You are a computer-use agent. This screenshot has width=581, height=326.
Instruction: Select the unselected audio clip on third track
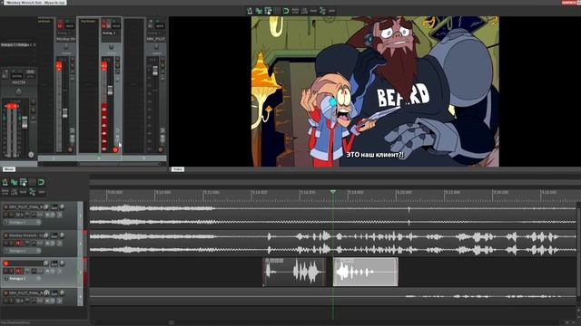point(294,272)
